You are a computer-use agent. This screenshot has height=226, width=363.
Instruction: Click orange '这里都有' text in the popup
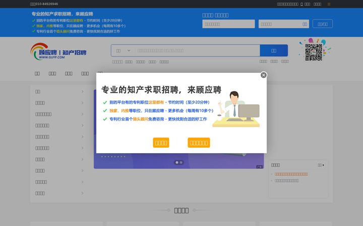[156, 102]
